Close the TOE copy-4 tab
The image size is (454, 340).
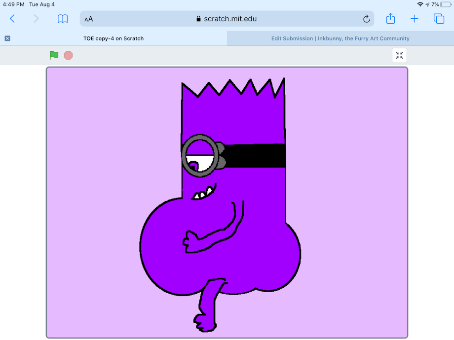point(7,38)
